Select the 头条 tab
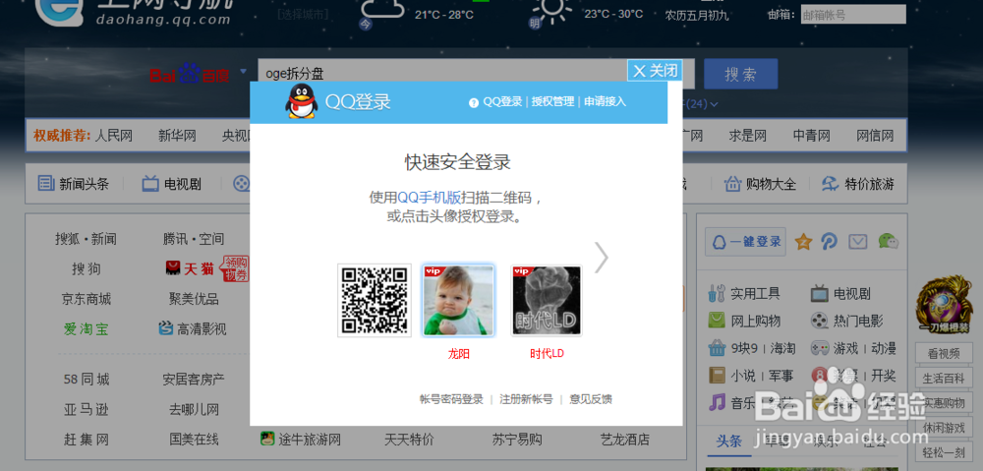 (729, 441)
